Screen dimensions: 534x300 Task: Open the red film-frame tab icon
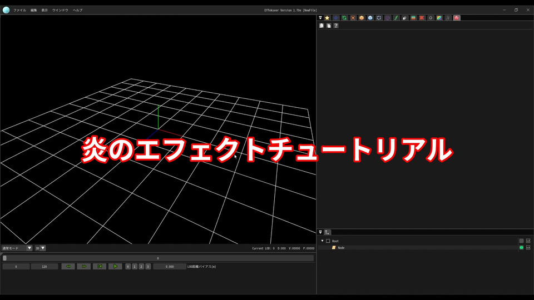422,18
